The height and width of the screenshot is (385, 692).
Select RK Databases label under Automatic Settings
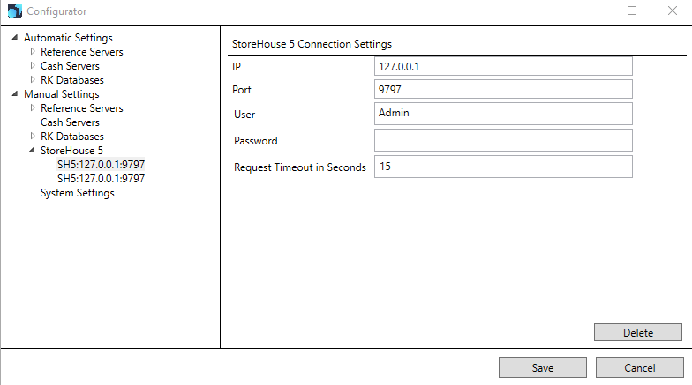pyautogui.click(x=72, y=80)
